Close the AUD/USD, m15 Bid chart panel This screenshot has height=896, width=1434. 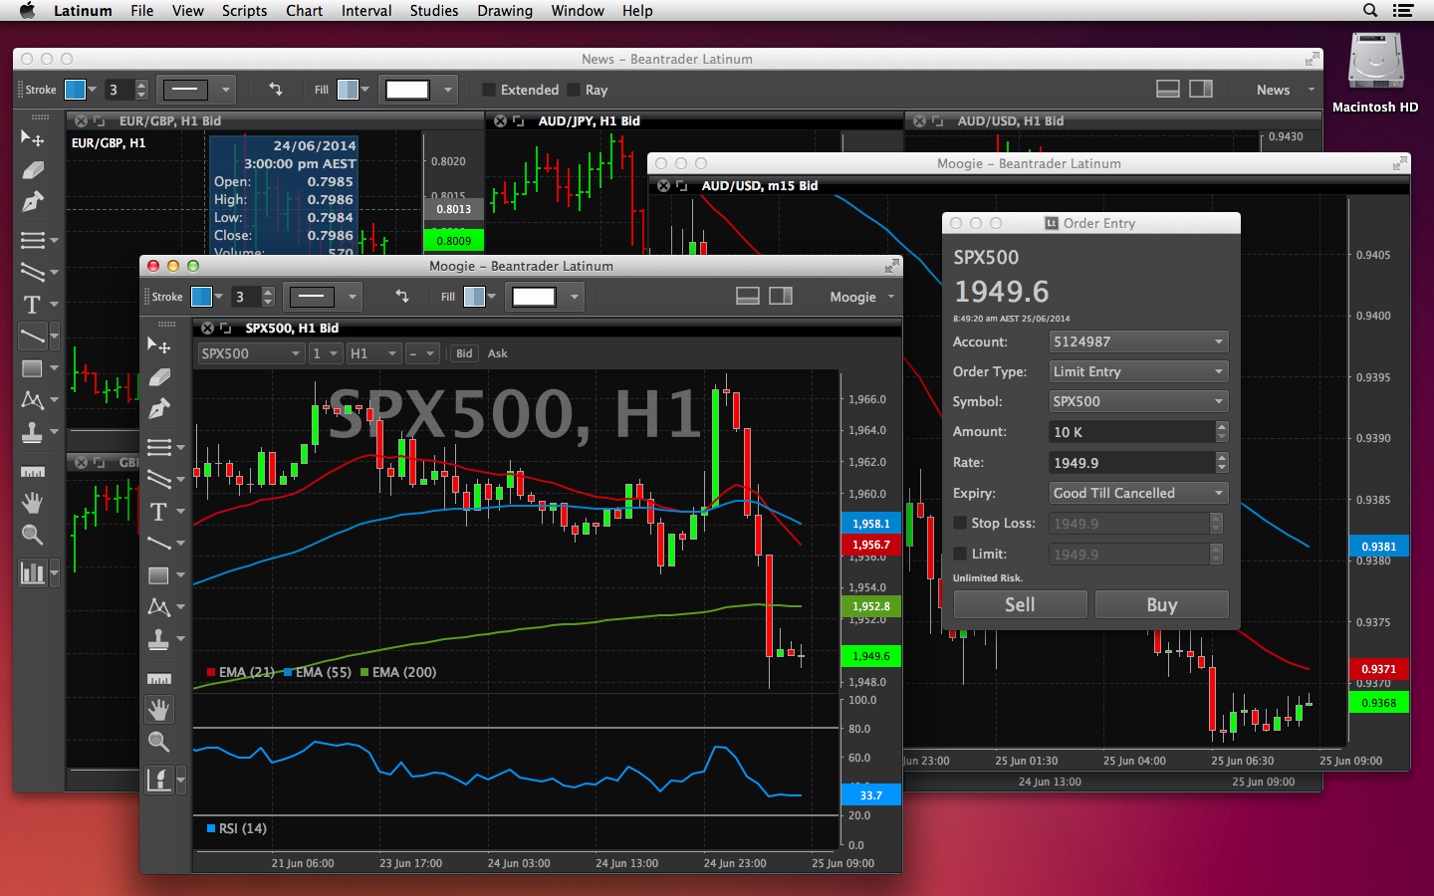(664, 185)
